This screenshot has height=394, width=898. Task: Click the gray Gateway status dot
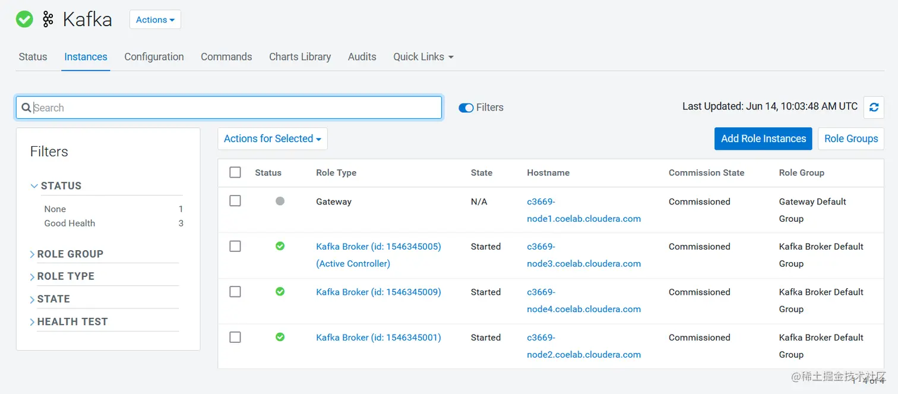click(x=280, y=201)
